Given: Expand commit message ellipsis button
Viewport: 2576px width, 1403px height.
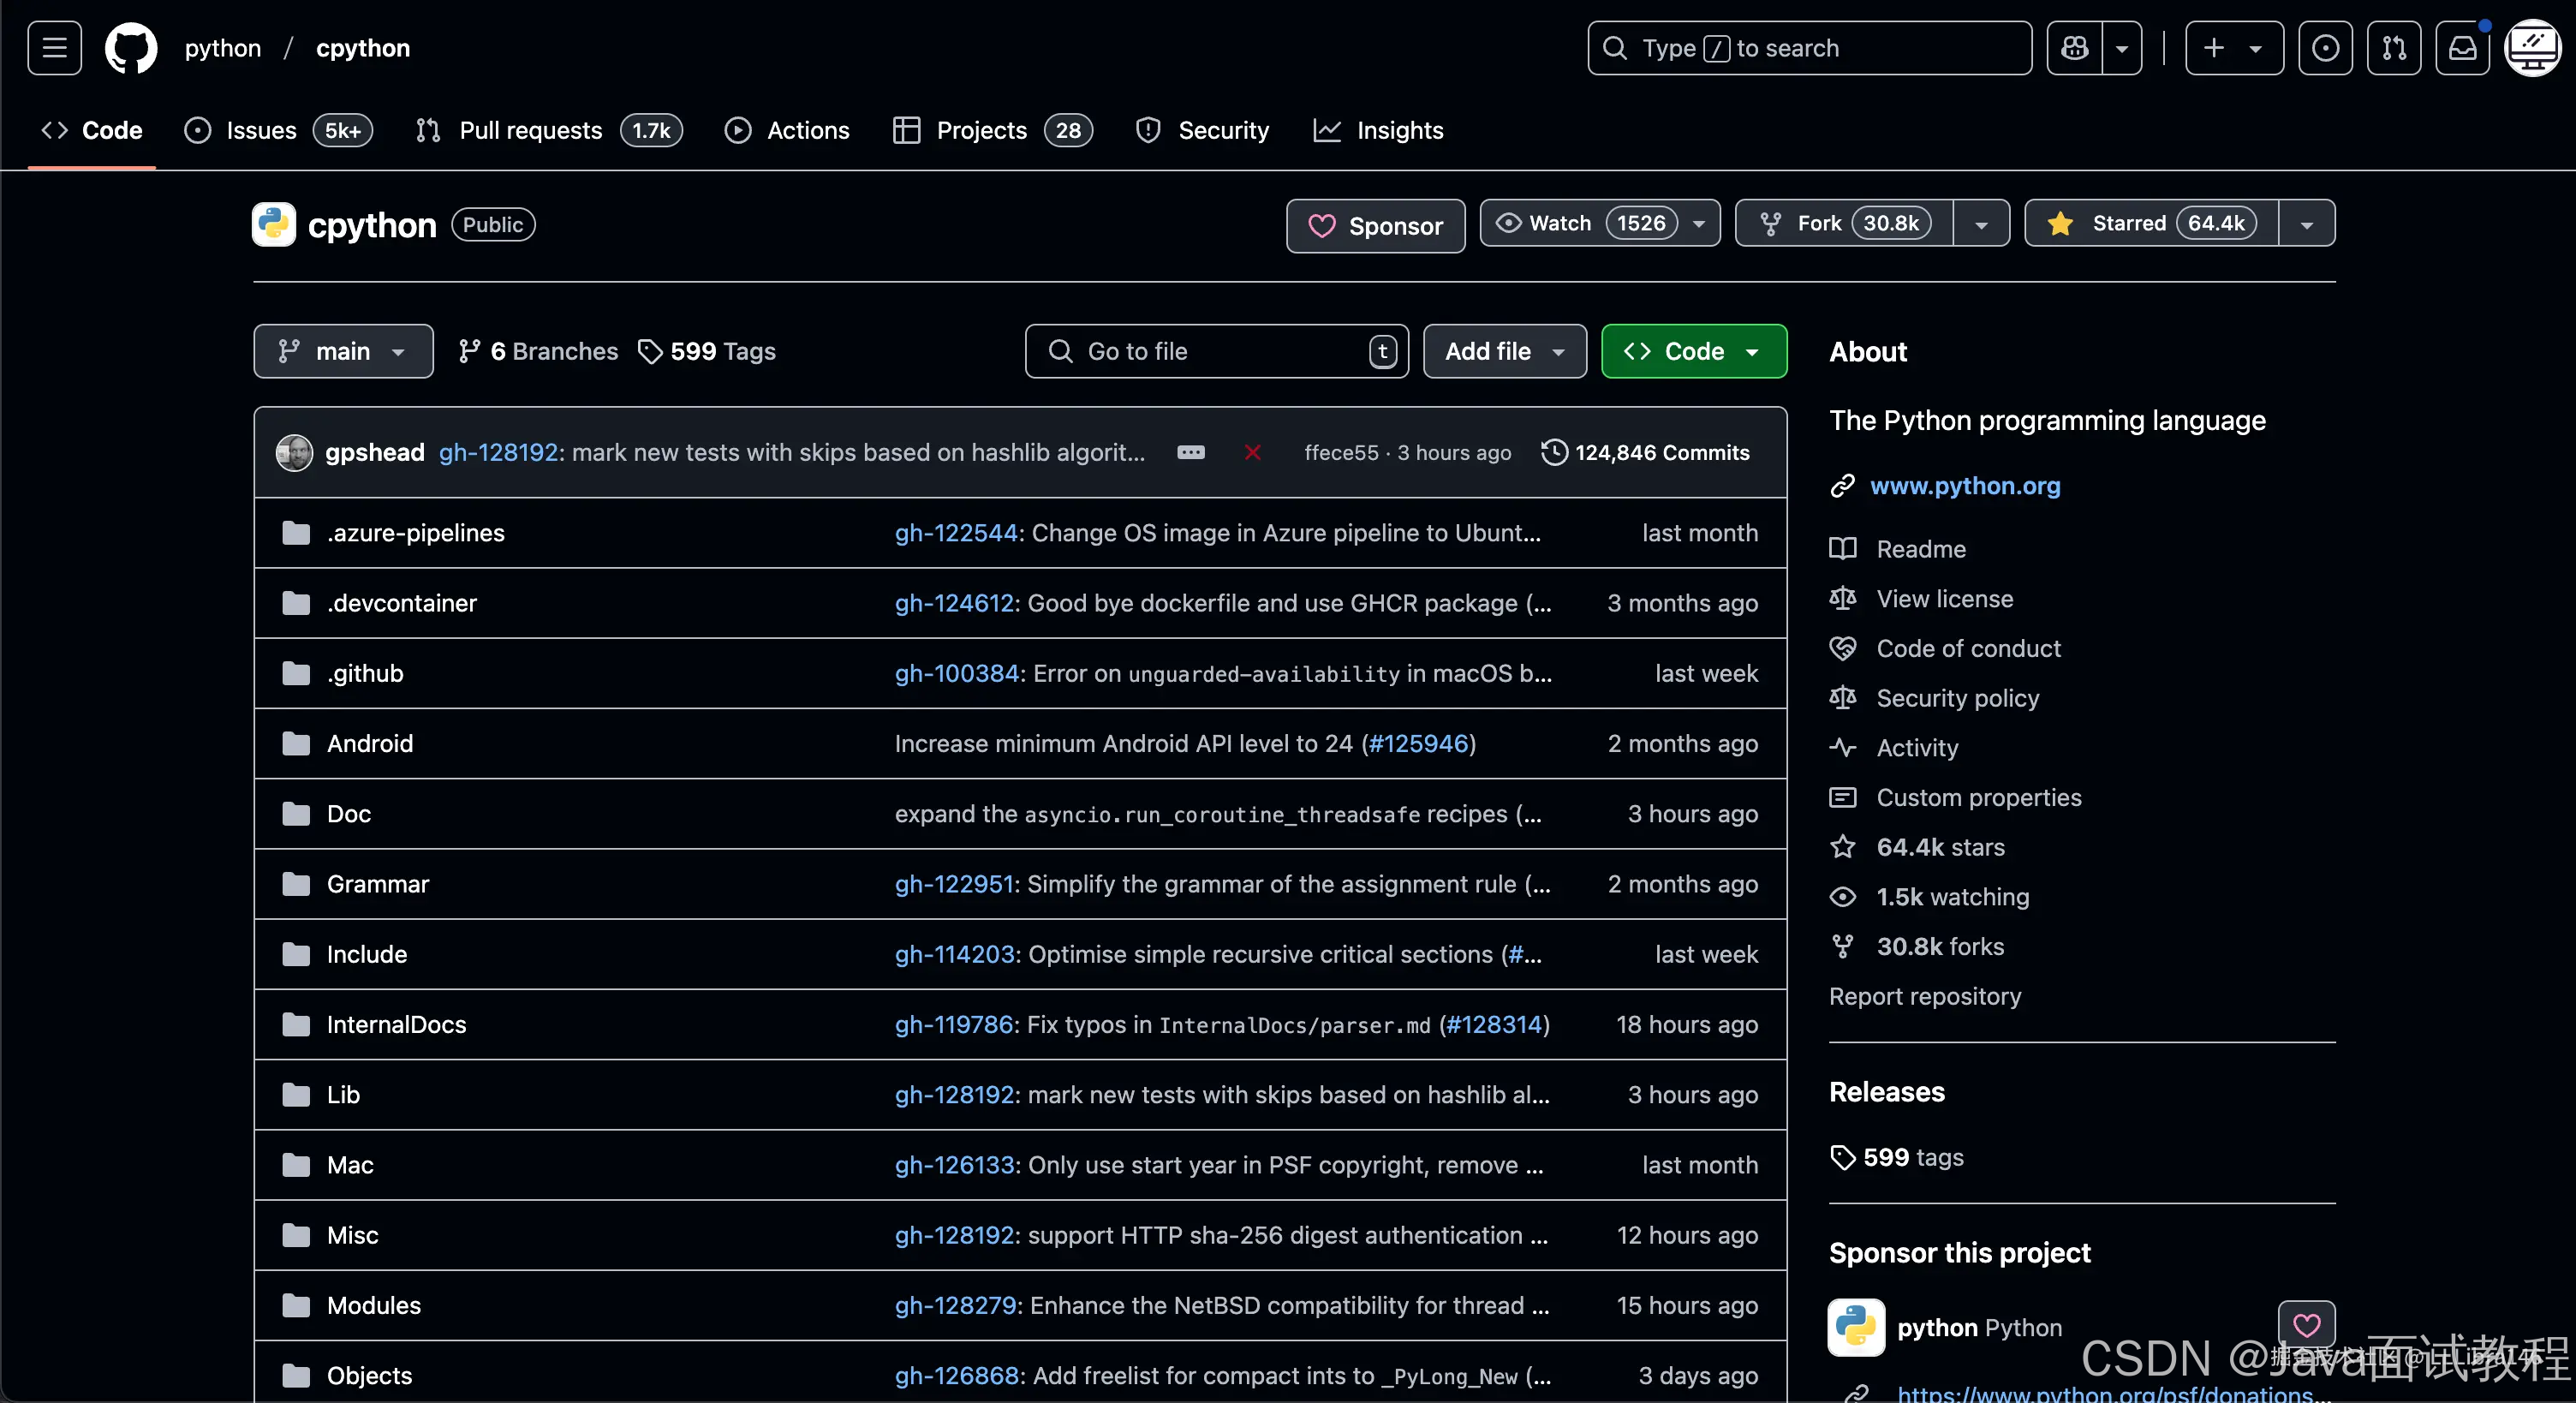Looking at the screenshot, I should click(1190, 453).
